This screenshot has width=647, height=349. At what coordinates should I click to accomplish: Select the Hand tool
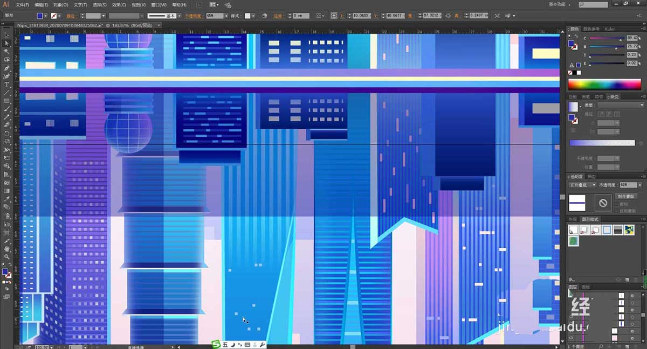coord(7,249)
